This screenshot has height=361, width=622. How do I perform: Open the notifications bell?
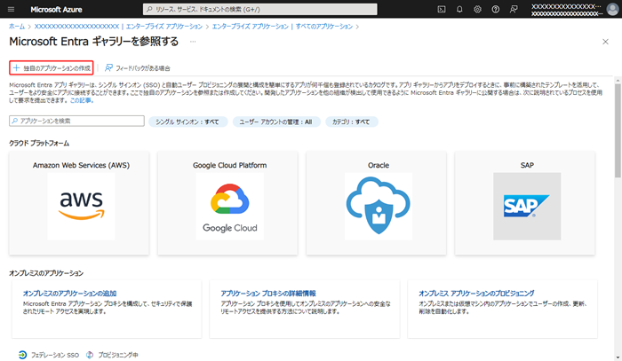pos(459,9)
